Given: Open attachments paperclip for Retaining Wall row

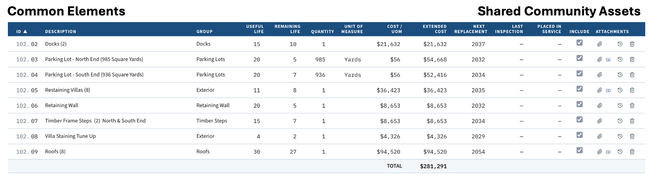Looking at the screenshot, I should click(x=599, y=106).
